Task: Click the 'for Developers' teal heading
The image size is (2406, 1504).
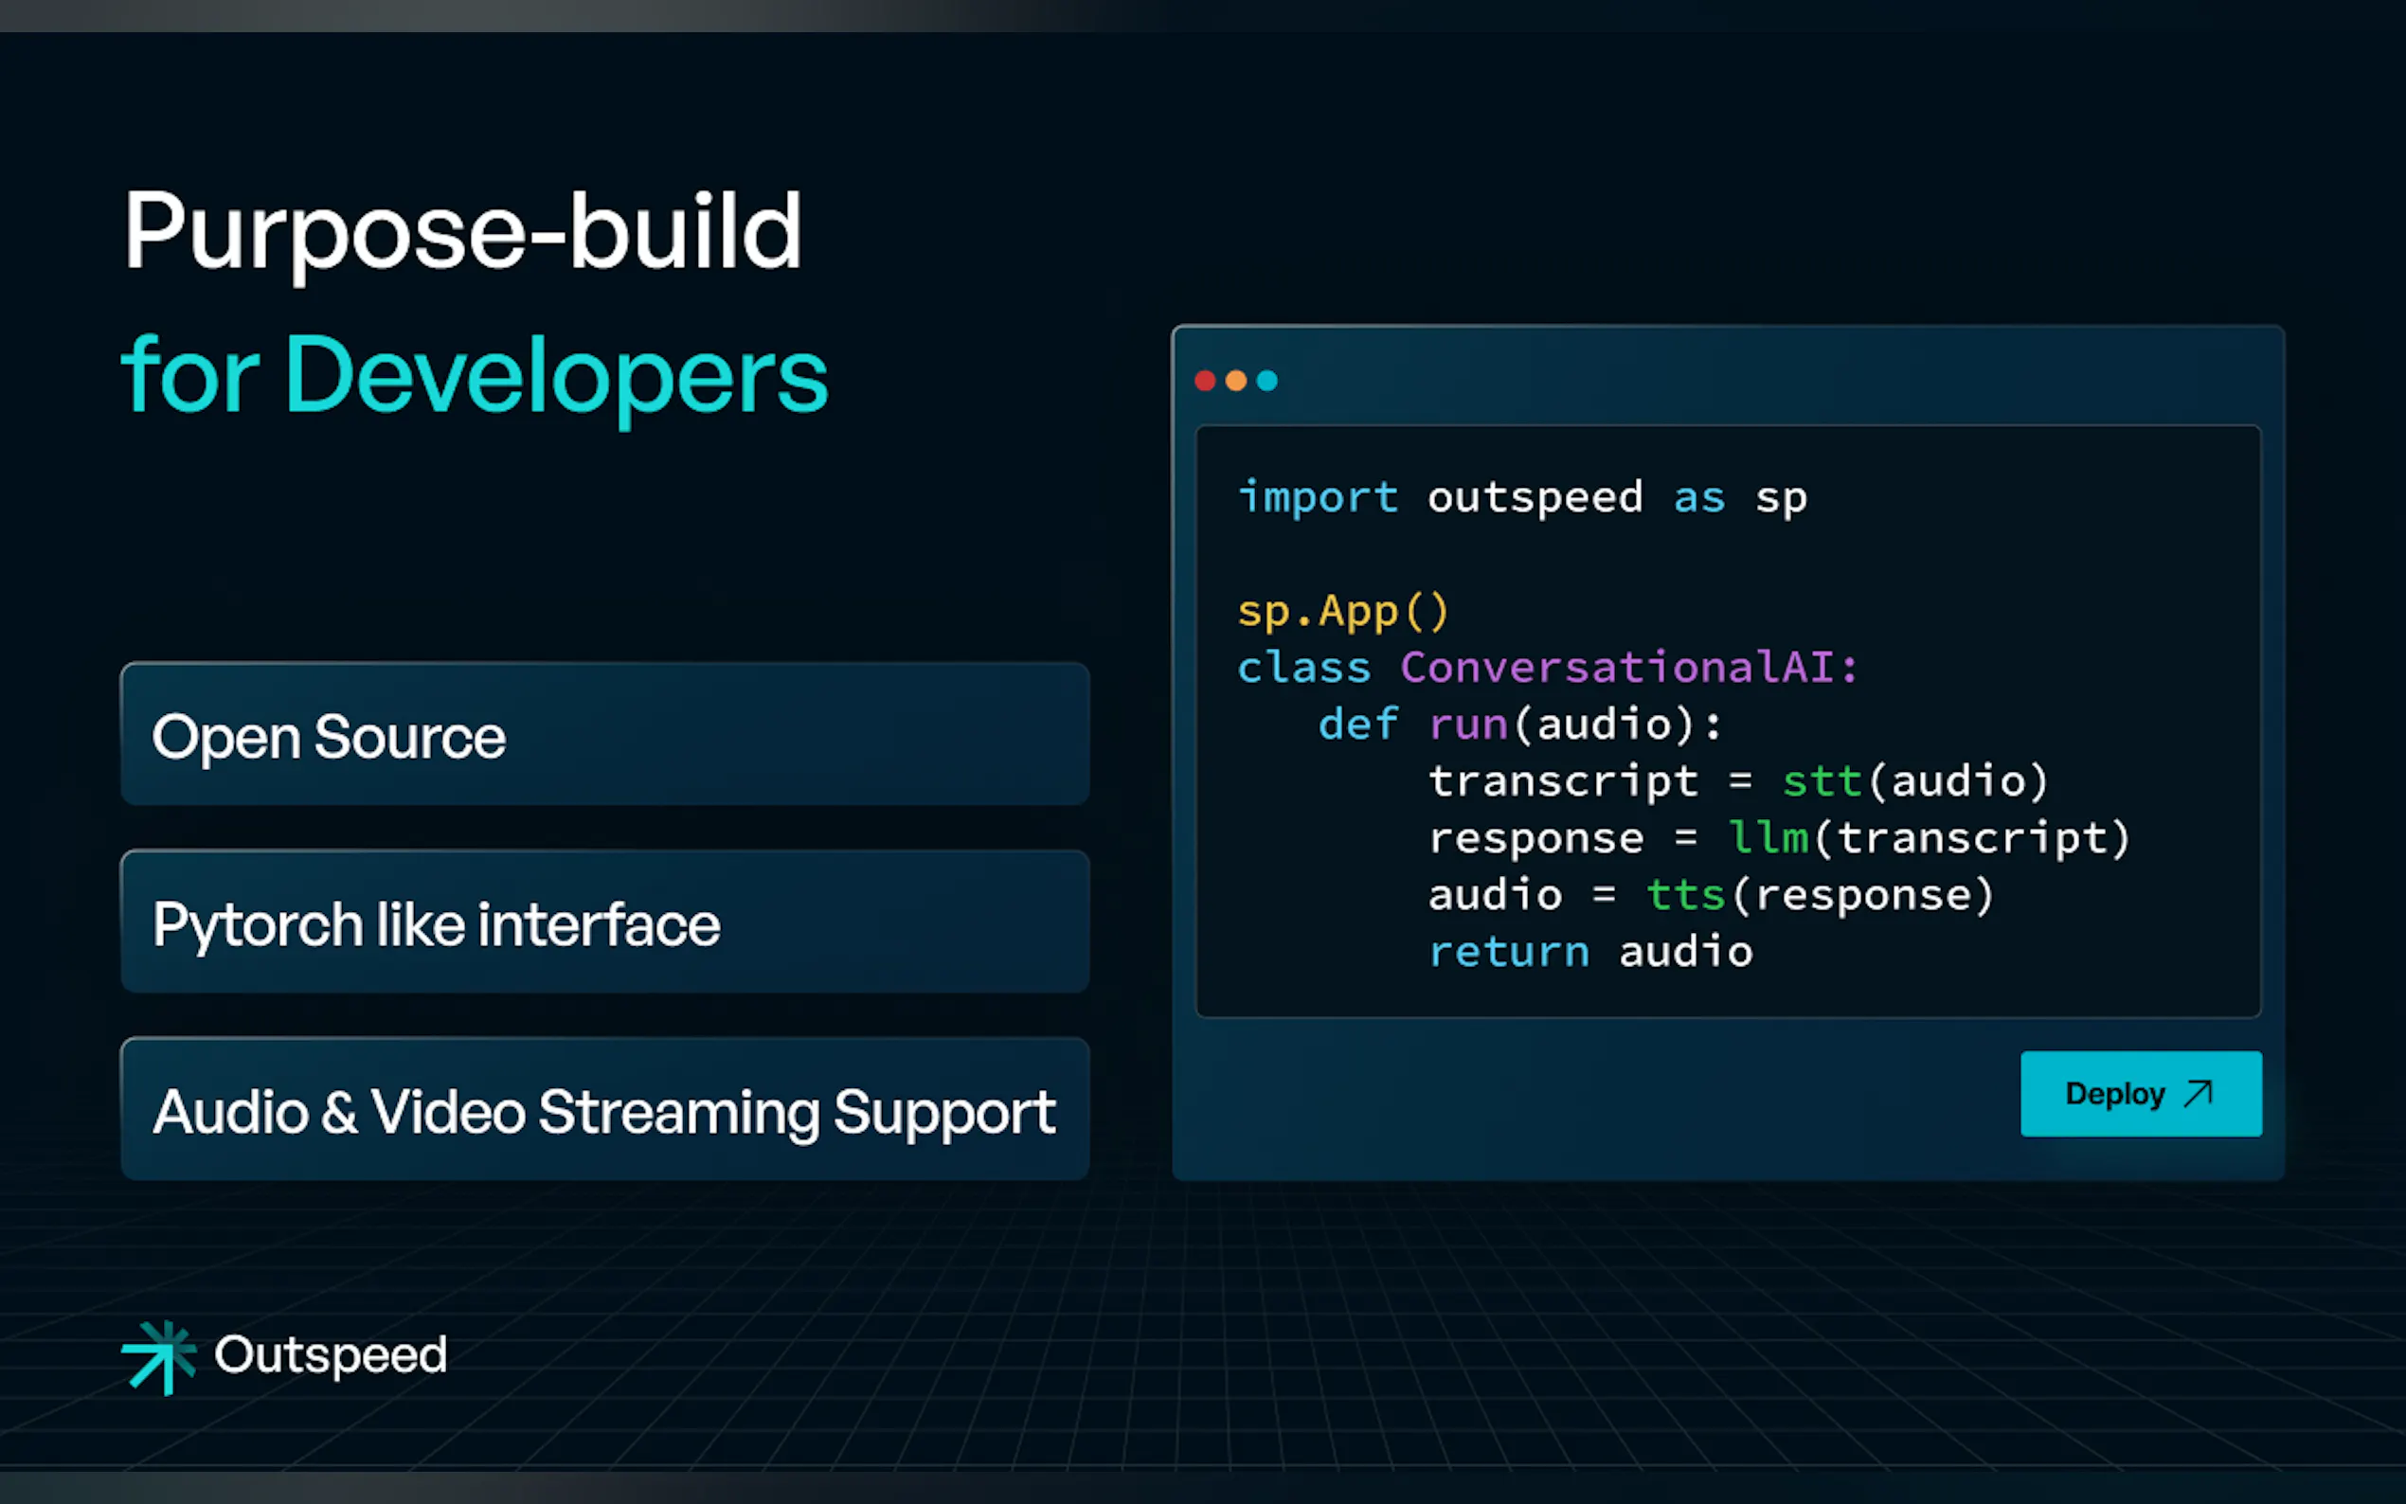Action: [x=475, y=375]
